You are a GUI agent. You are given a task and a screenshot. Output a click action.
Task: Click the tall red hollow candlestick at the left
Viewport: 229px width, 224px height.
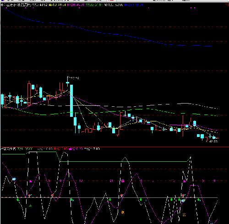point(29,93)
